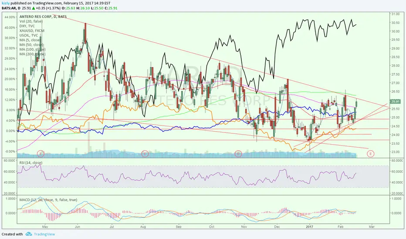
Task: Click the 'Feb' date axis label
Action: pyautogui.click(x=341, y=226)
